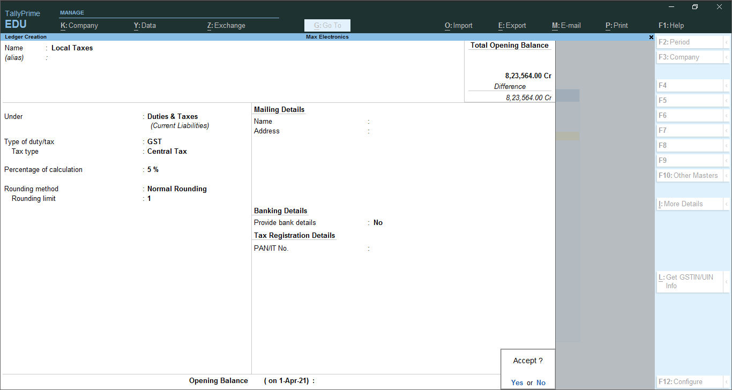Expand the arrow beside F4
The width and height of the screenshot is (732, 390).
point(727,85)
